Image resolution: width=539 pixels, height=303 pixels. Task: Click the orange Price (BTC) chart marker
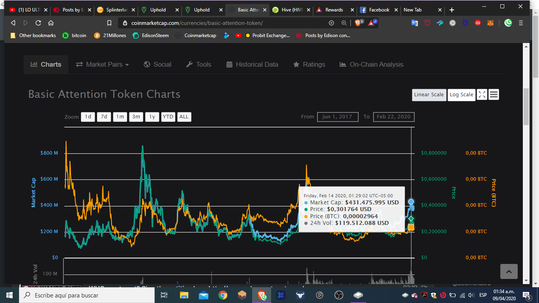pos(411,227)
